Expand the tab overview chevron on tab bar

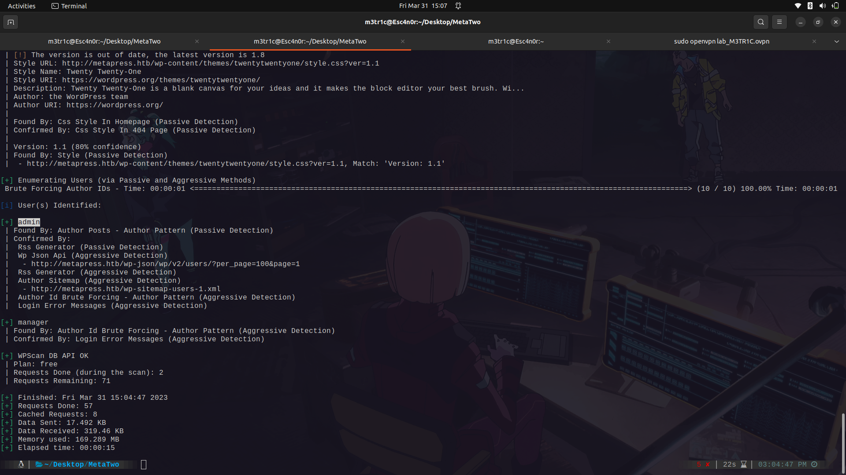click(836, 41)
